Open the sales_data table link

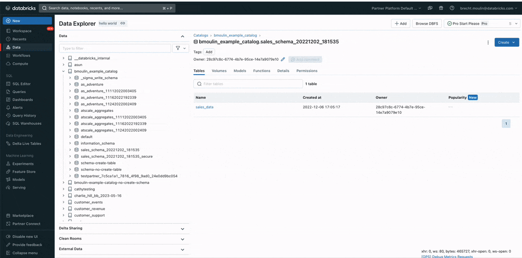tap(204, 107)
